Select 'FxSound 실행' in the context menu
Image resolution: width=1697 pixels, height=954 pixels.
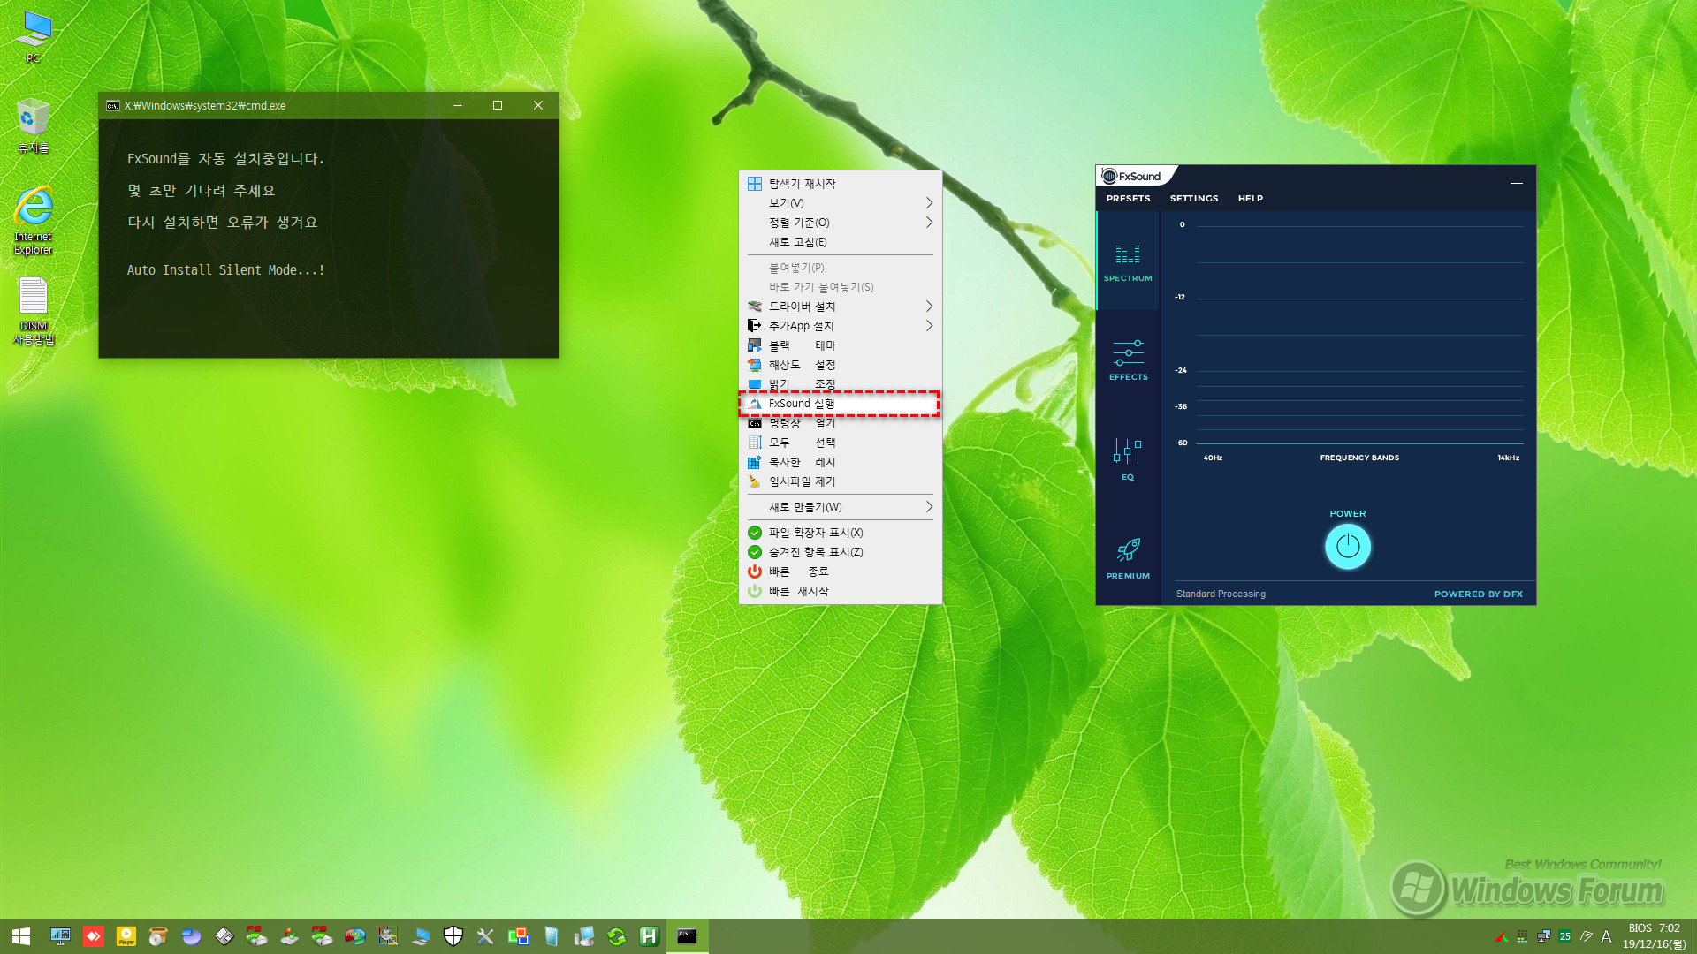[x=840, y=404]
